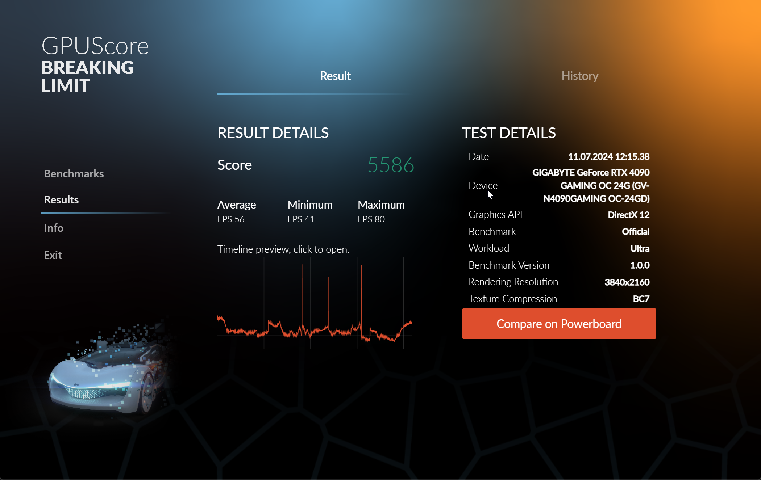This screenshot has width=761, height=480.
Task: Open the Benchmarks section in sidebar
Action: click(74, 174)
